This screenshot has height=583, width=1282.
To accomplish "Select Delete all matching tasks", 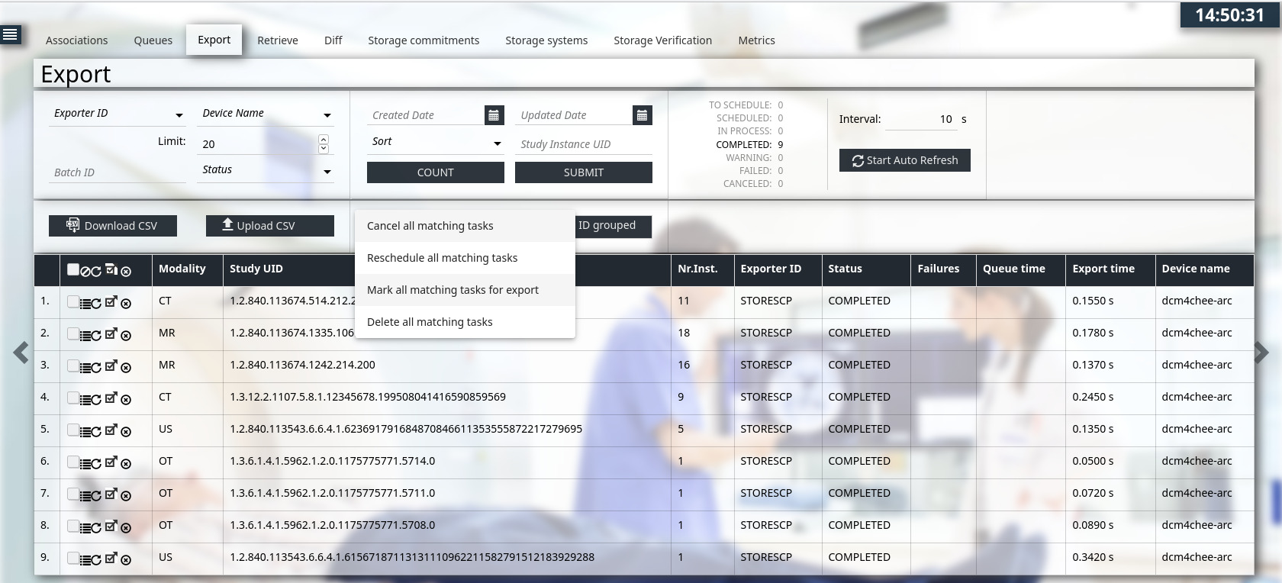I will tap(465, 322).
